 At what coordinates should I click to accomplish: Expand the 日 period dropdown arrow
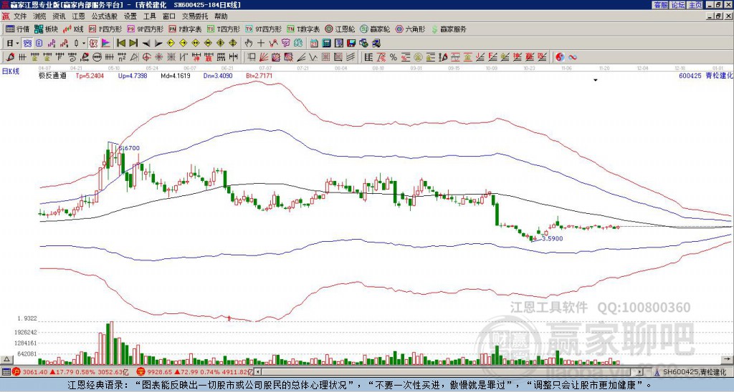click(18, 43)
